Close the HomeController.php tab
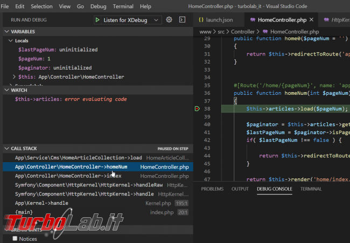The height and width of the screenshot is (243, 350). 311,19
